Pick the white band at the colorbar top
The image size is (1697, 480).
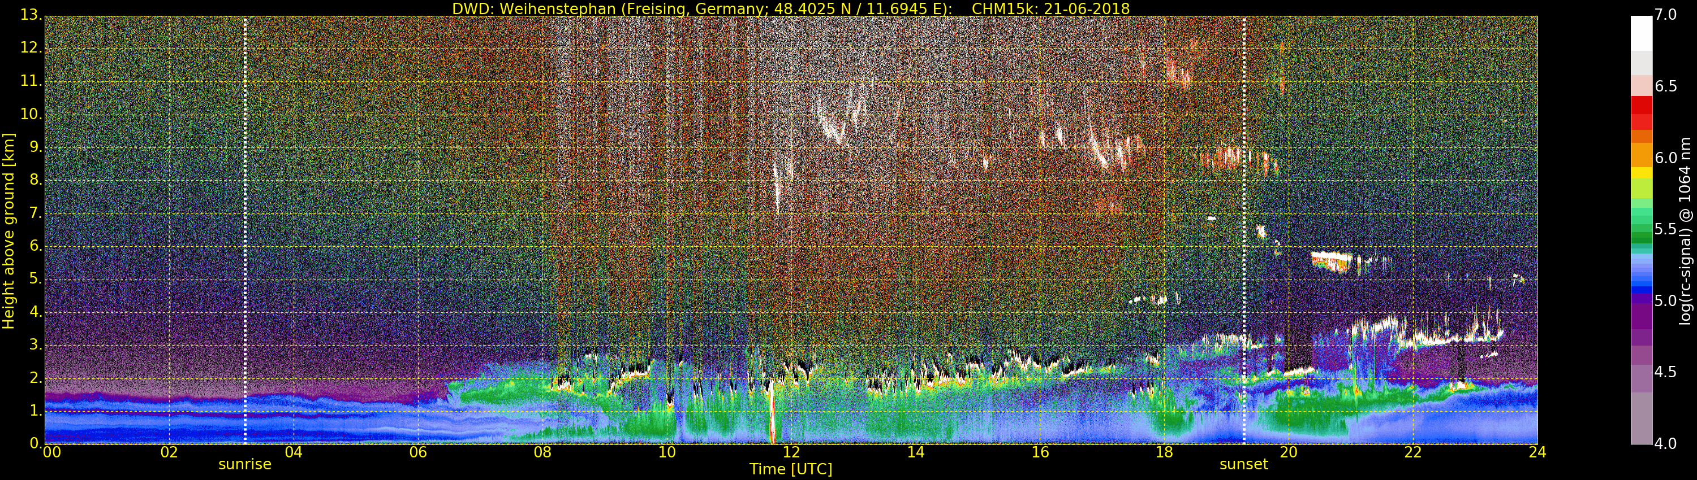[x=1641, y=33]
